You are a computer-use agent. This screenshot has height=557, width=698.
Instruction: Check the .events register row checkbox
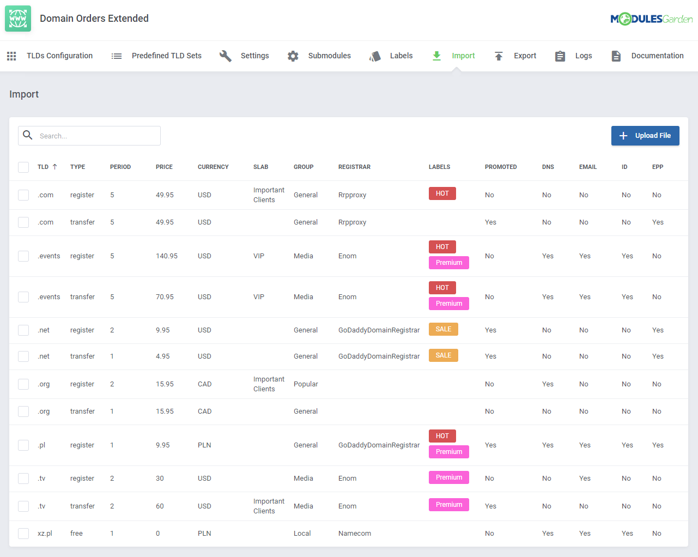point(23,256)
